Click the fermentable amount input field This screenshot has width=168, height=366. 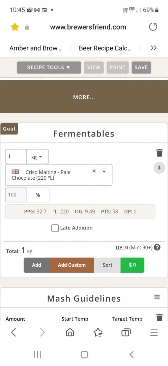point(16,157)
